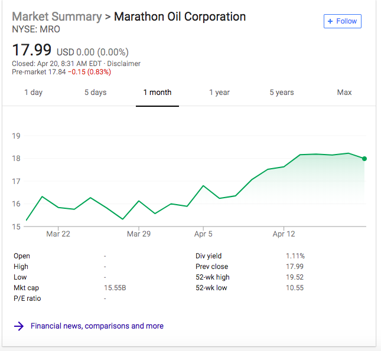Image resolution: width=381 pixels, height=351 pixels.
Task: Switch to the 1 year chart tab
Action: tap(219, 93)
